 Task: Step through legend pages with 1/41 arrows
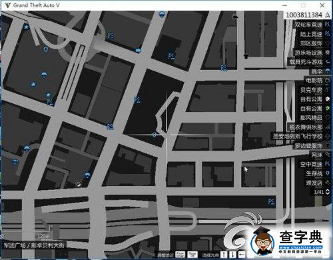(x=328, y=192)
